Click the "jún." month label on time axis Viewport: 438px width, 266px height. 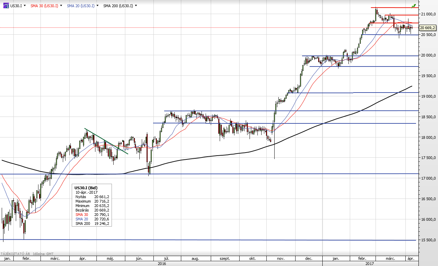(x=139, y=258)
